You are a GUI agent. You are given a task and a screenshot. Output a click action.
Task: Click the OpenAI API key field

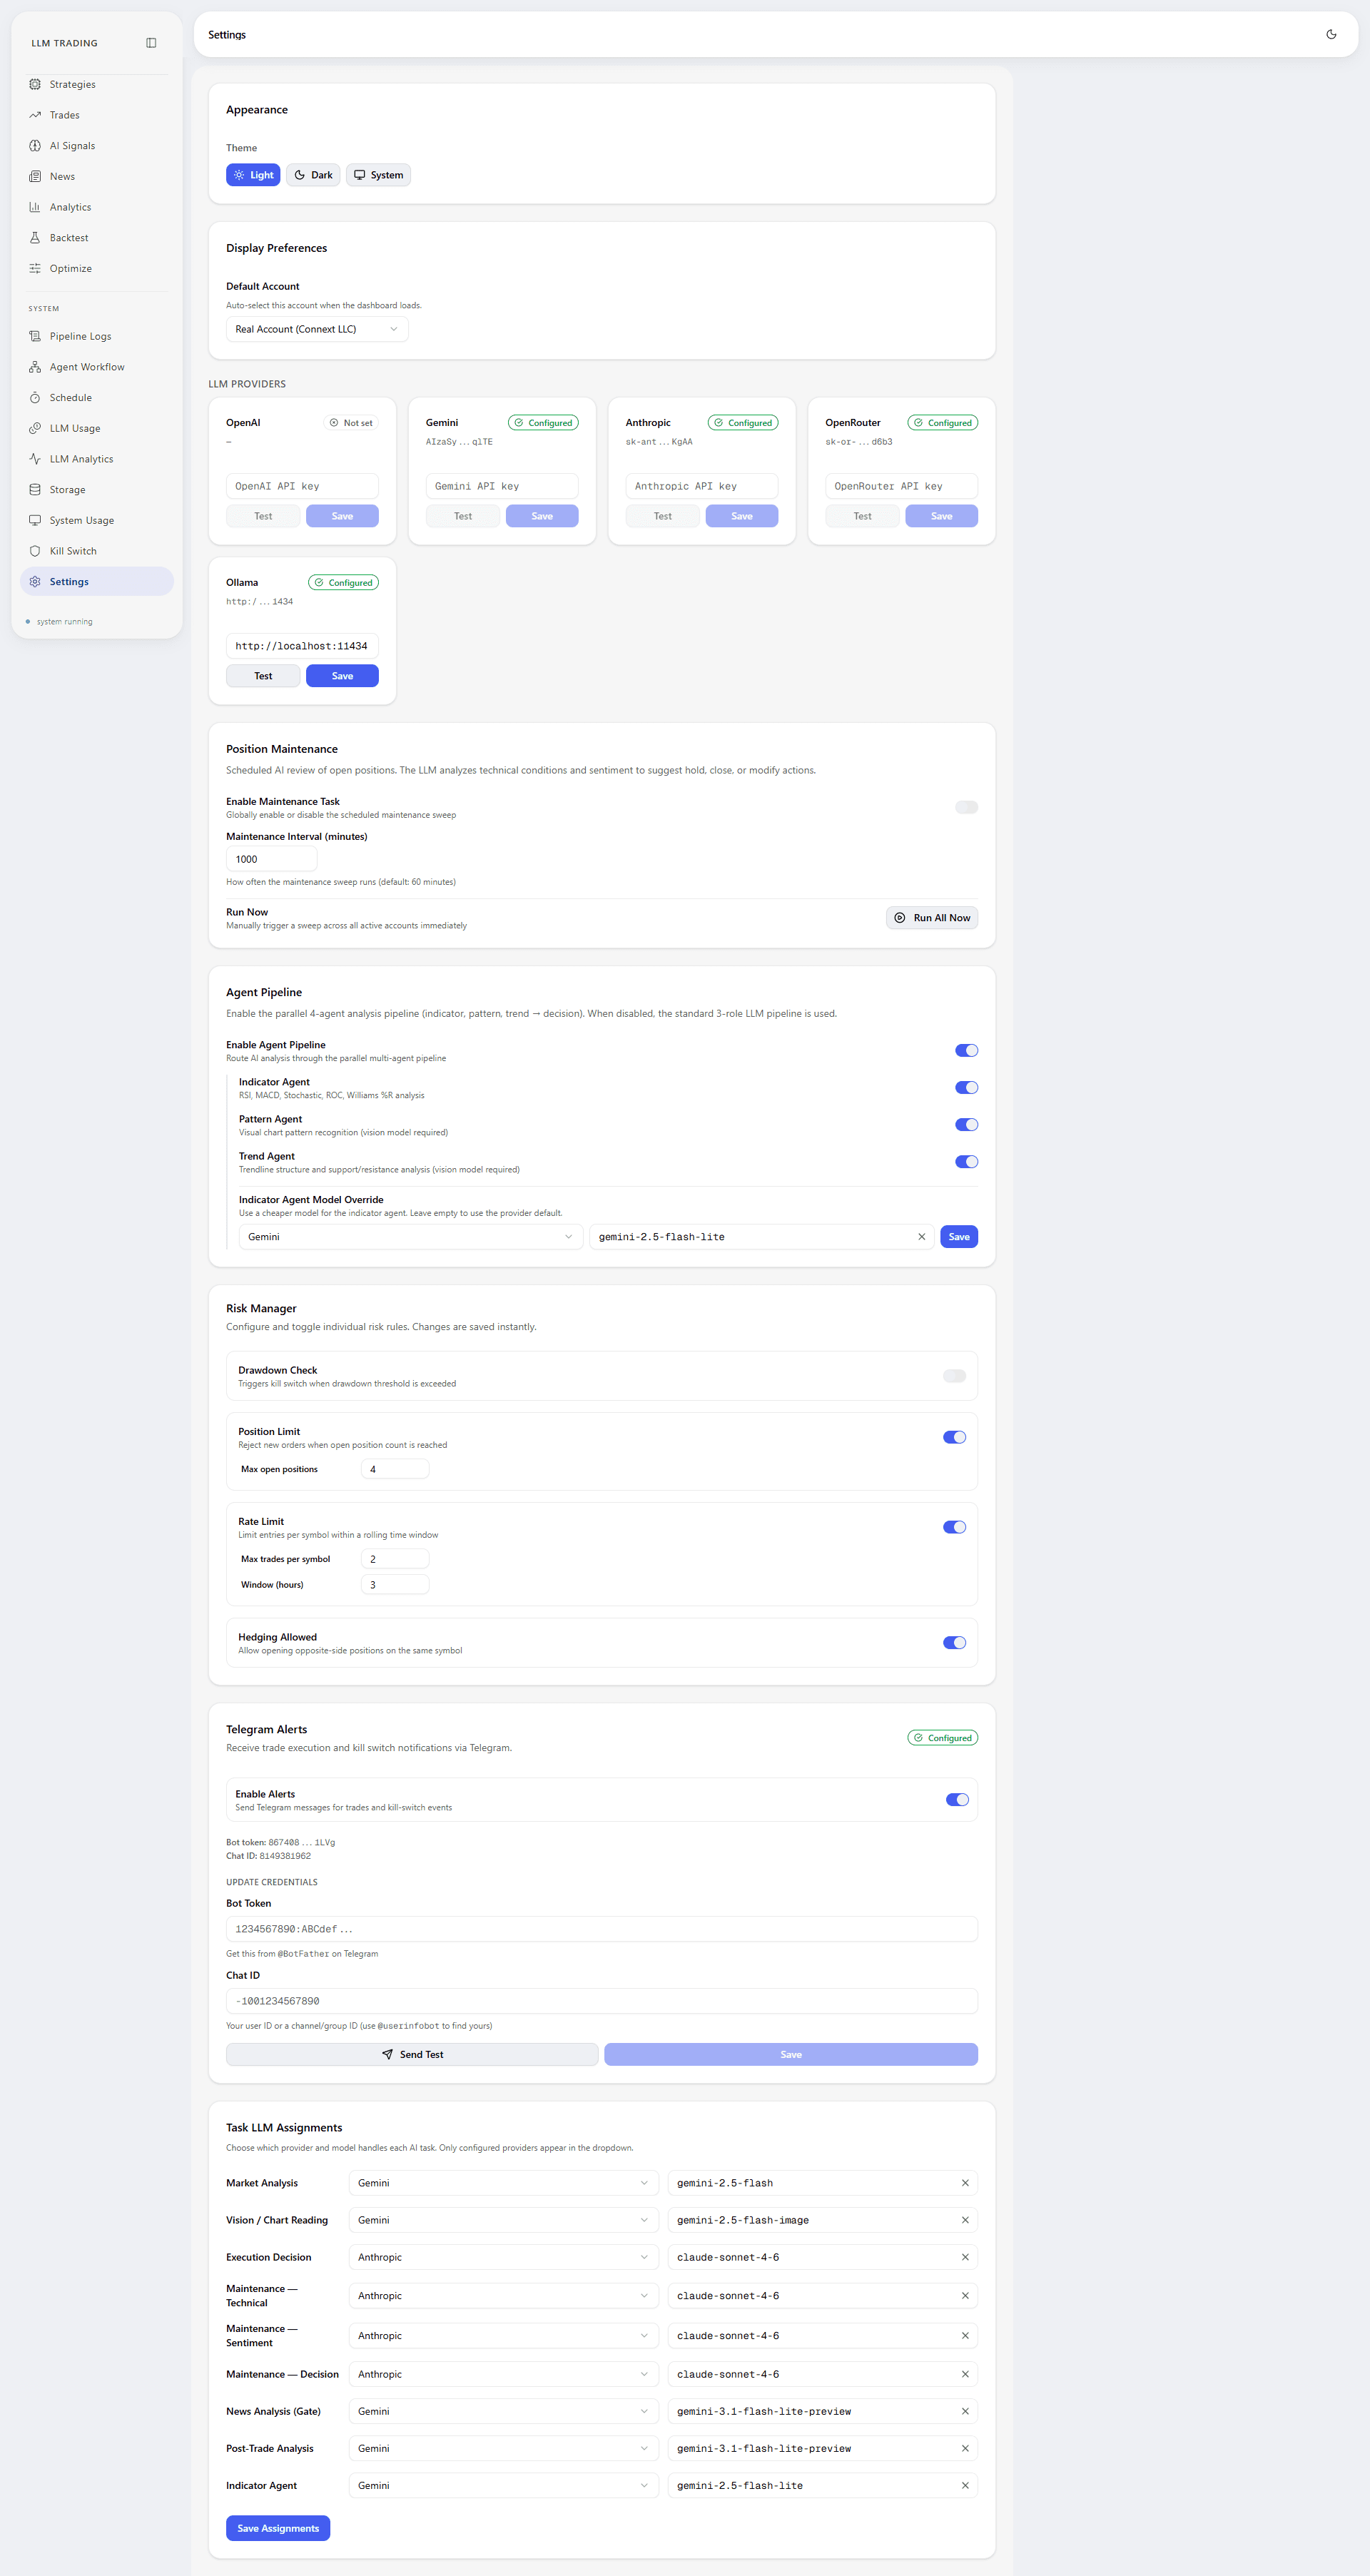pos(302,486)
